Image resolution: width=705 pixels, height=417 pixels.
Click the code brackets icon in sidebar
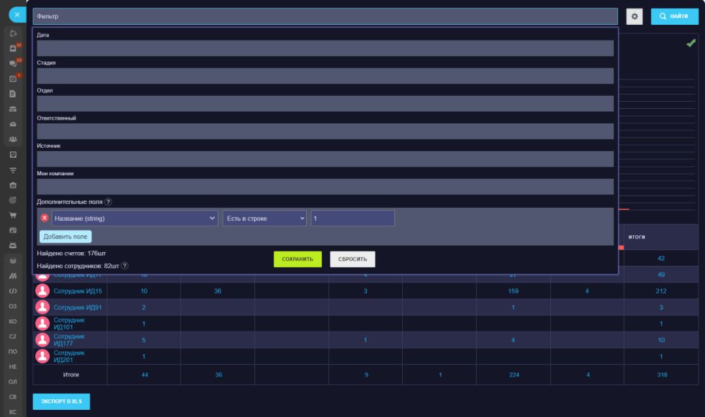point(13,291)
